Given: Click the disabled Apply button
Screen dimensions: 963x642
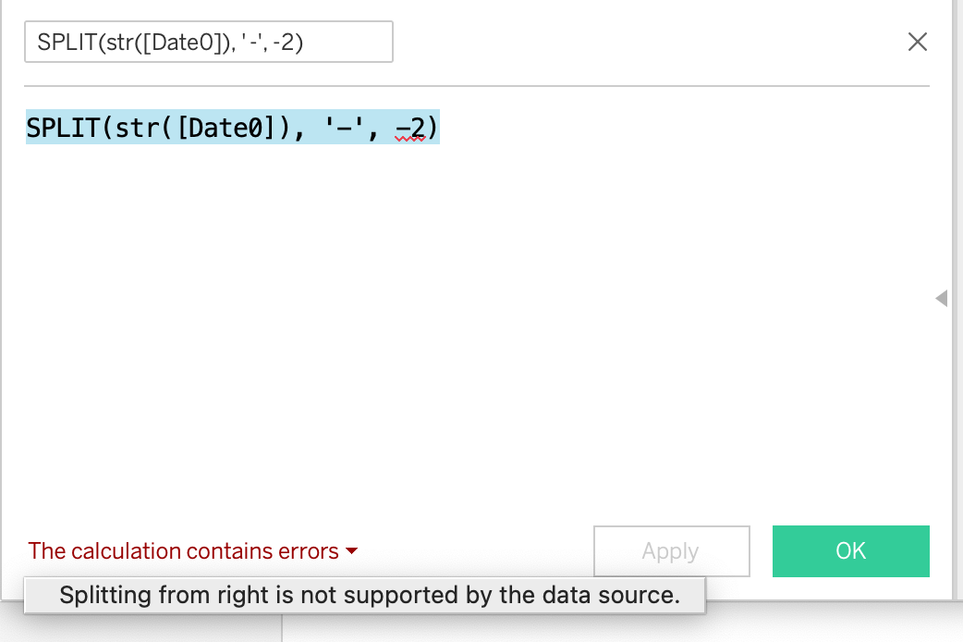Looking at the screenshot, I should tap(671, 550).
